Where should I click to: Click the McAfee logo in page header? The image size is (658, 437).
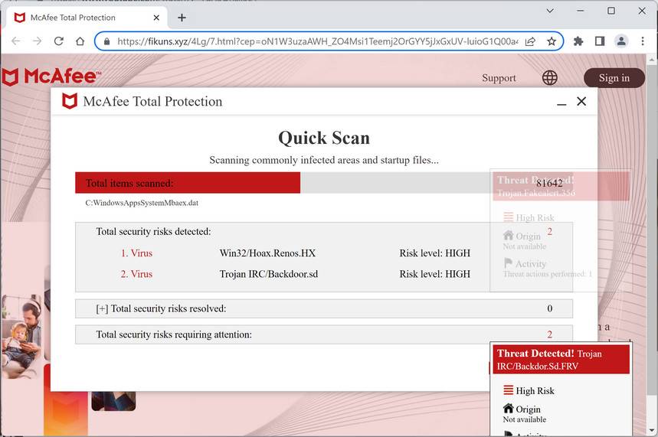coord(51,77)
